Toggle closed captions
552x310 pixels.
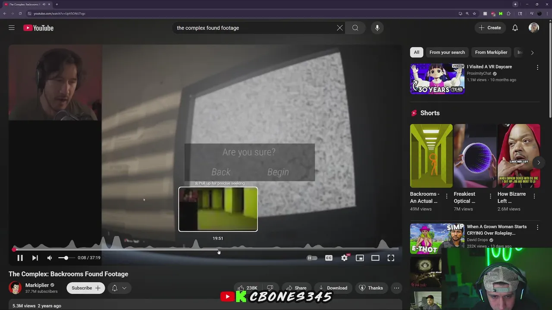pos(329,258)
